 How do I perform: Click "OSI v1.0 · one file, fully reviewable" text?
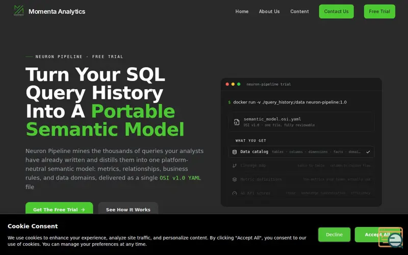(x=279, y=125)
